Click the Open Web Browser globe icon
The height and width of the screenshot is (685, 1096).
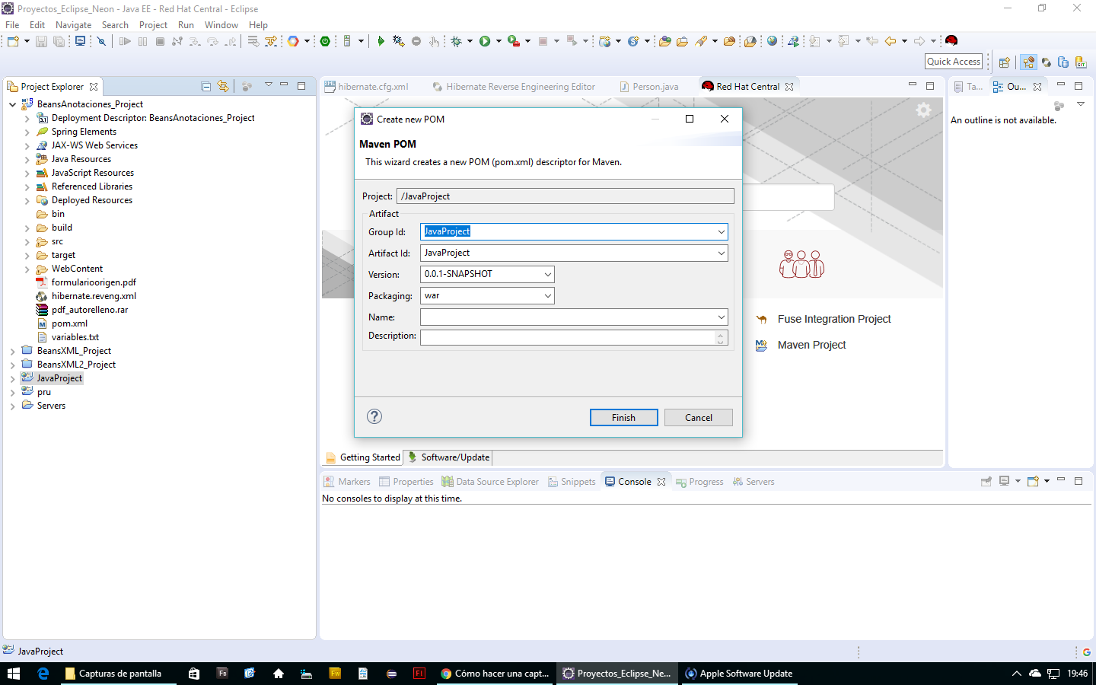[772, 41]
